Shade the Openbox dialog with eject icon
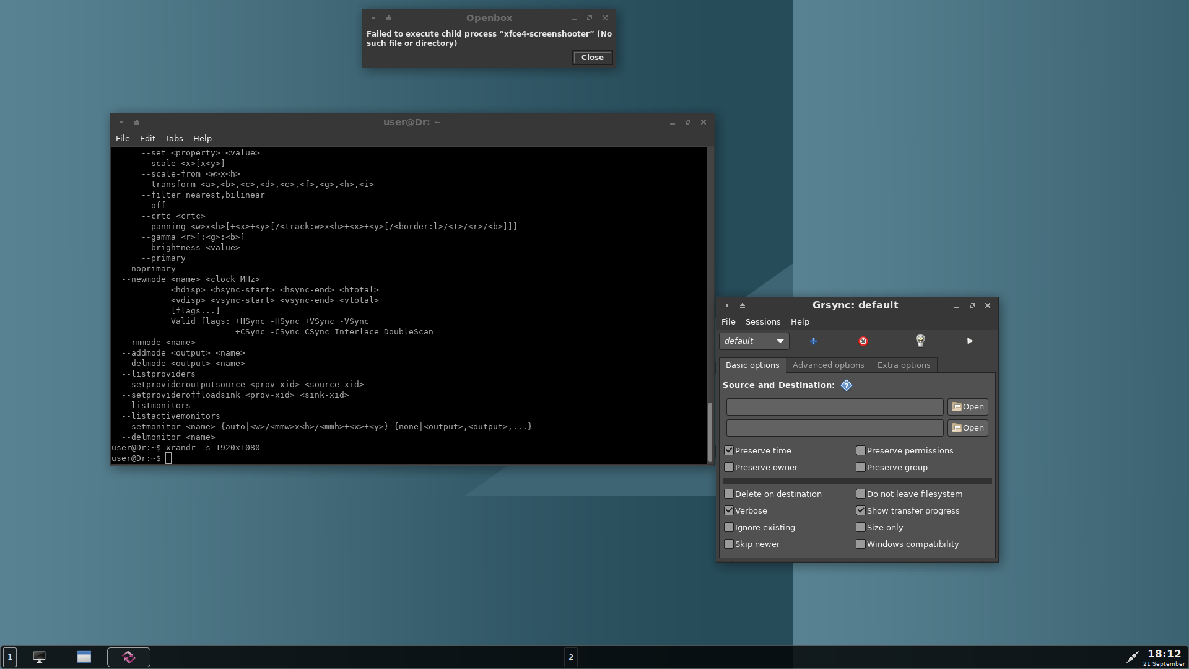Image resolution: width=1189 pixels, height=669 pixels. (389, 19)
